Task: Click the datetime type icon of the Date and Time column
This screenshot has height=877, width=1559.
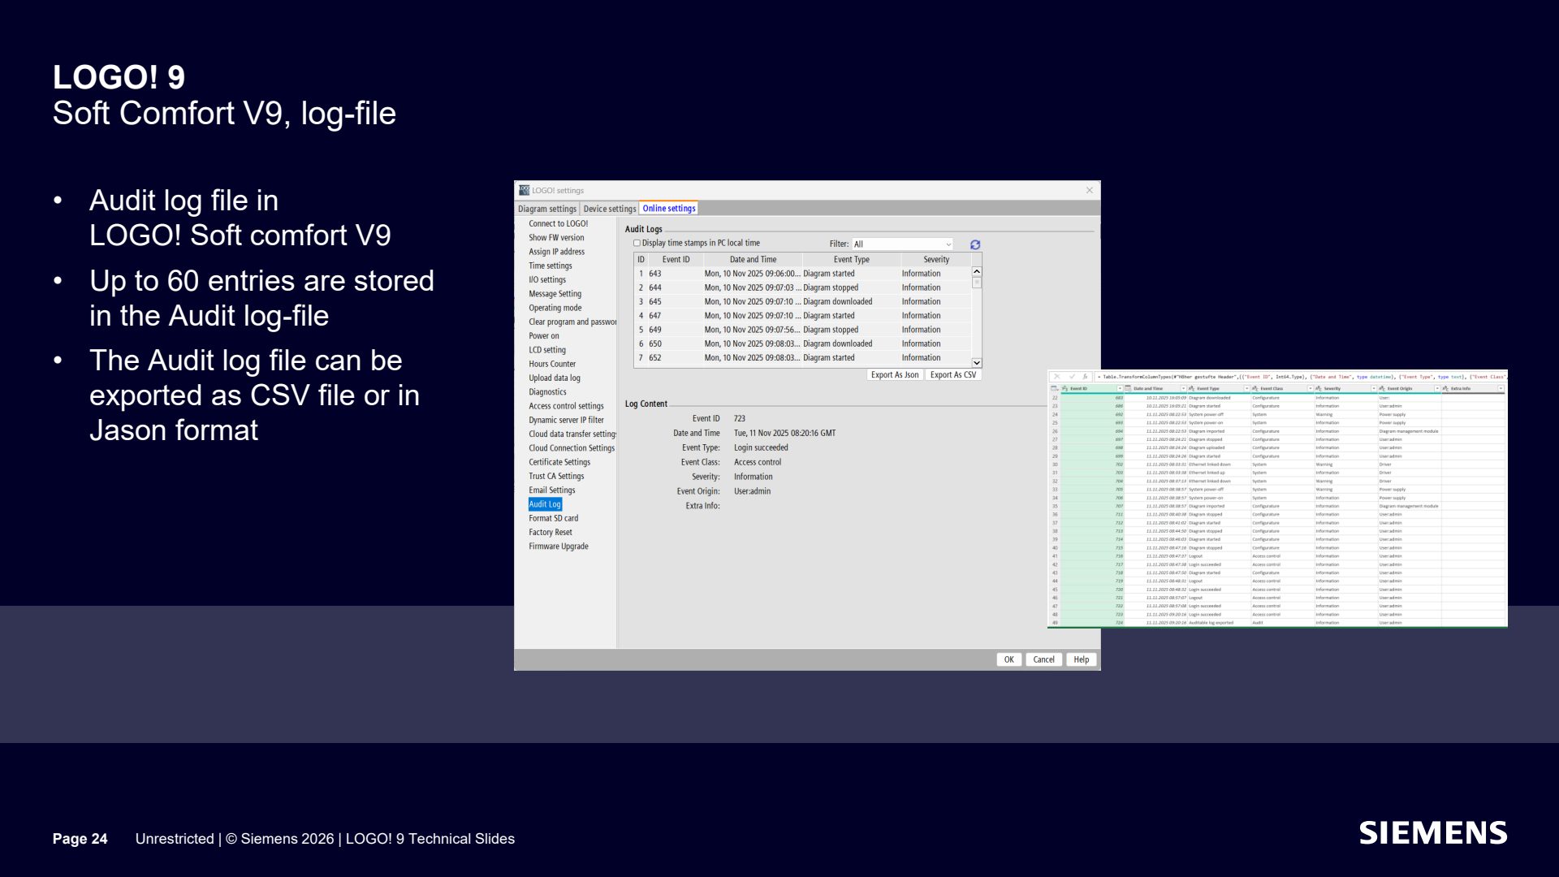Action: [x=1128, y=388]
